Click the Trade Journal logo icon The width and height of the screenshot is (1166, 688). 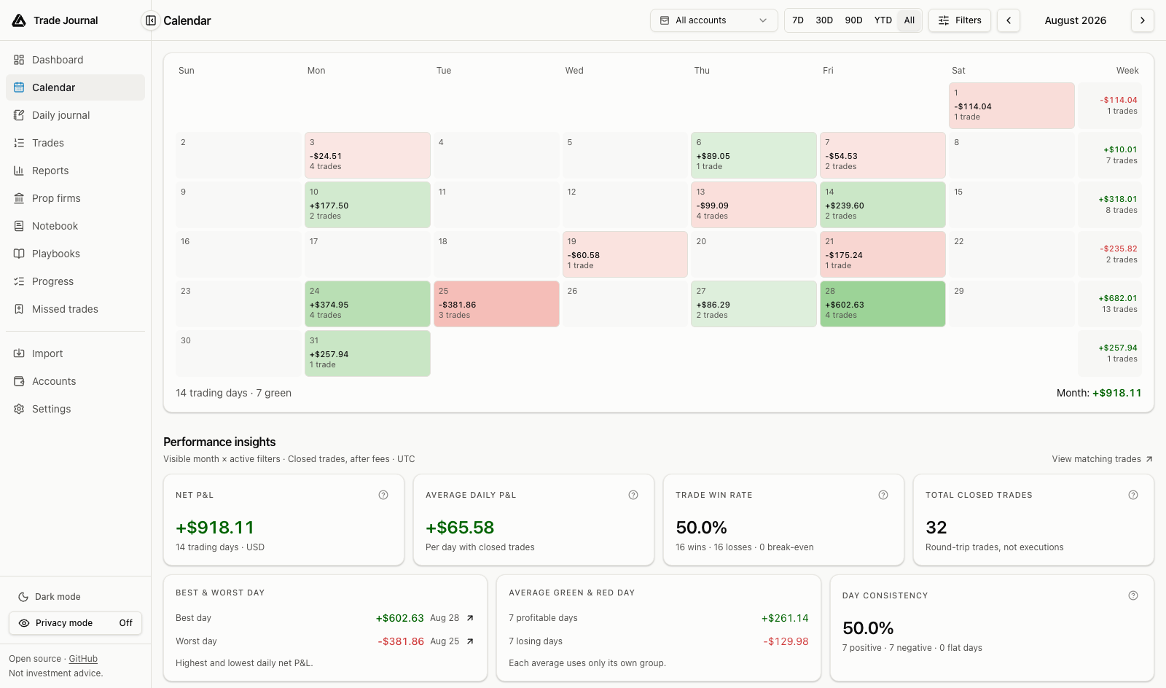pos(19,20)
